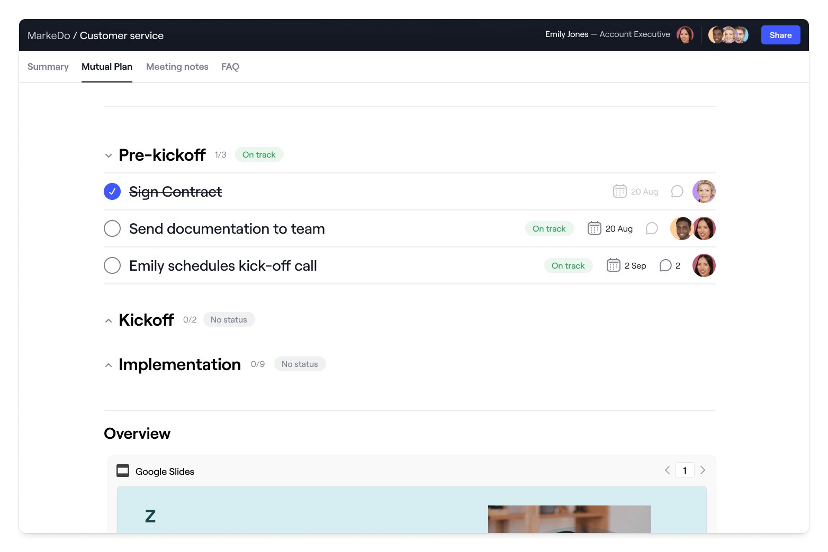828x552 pixels.
Task: Navigate to MarkeDo via breadcrumb link
Action: (49, 35)
